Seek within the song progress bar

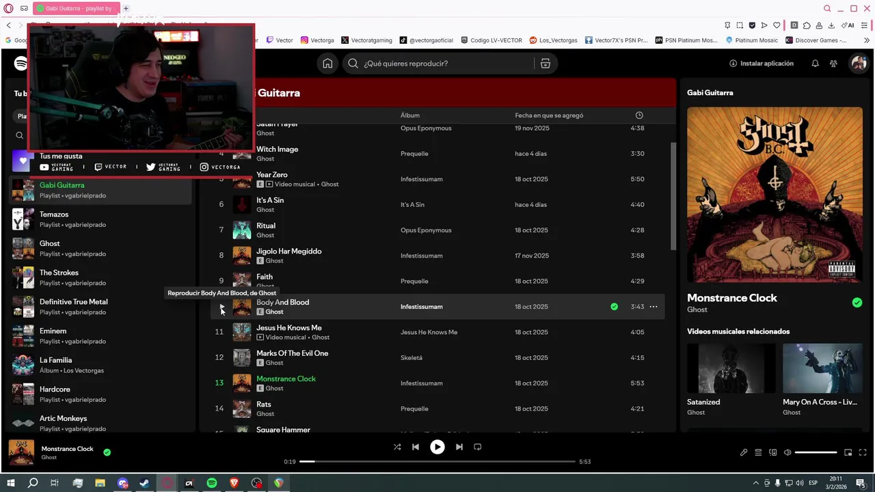point(437,461)
